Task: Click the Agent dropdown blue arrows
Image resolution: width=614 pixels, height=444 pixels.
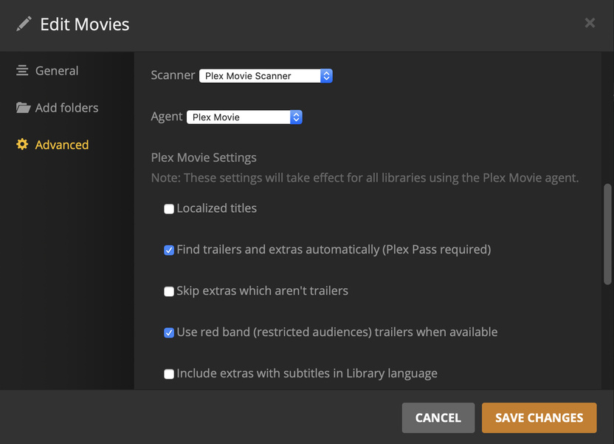Action: tap(296, 117)
